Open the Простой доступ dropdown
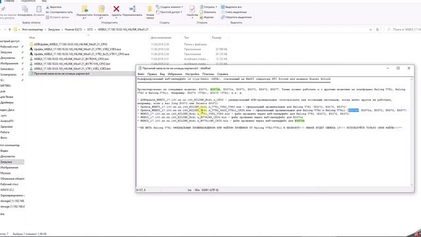The image size is (421, 237). 169,12
